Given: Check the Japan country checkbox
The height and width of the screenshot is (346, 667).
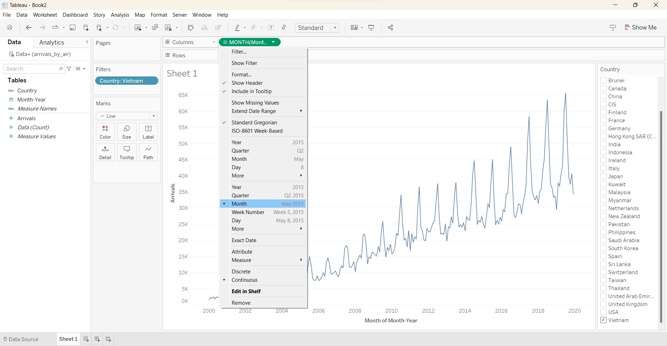Looking at the screenshot, I should click(603, 176).
